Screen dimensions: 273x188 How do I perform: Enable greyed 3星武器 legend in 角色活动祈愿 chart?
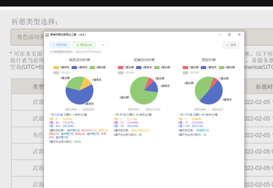pos(61,73)
